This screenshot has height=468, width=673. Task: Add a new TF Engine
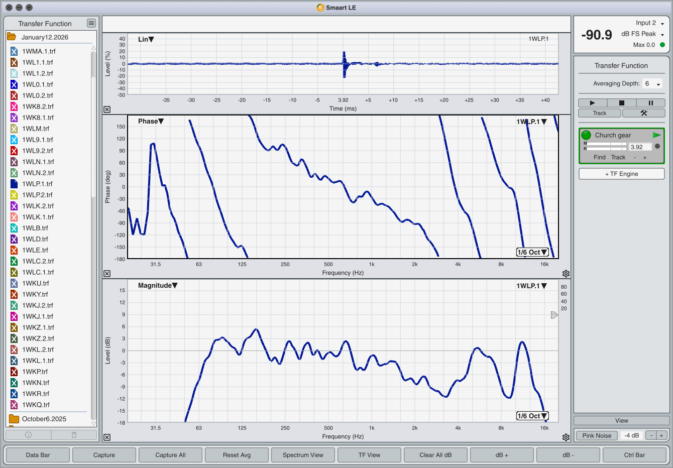pos(621,174)
